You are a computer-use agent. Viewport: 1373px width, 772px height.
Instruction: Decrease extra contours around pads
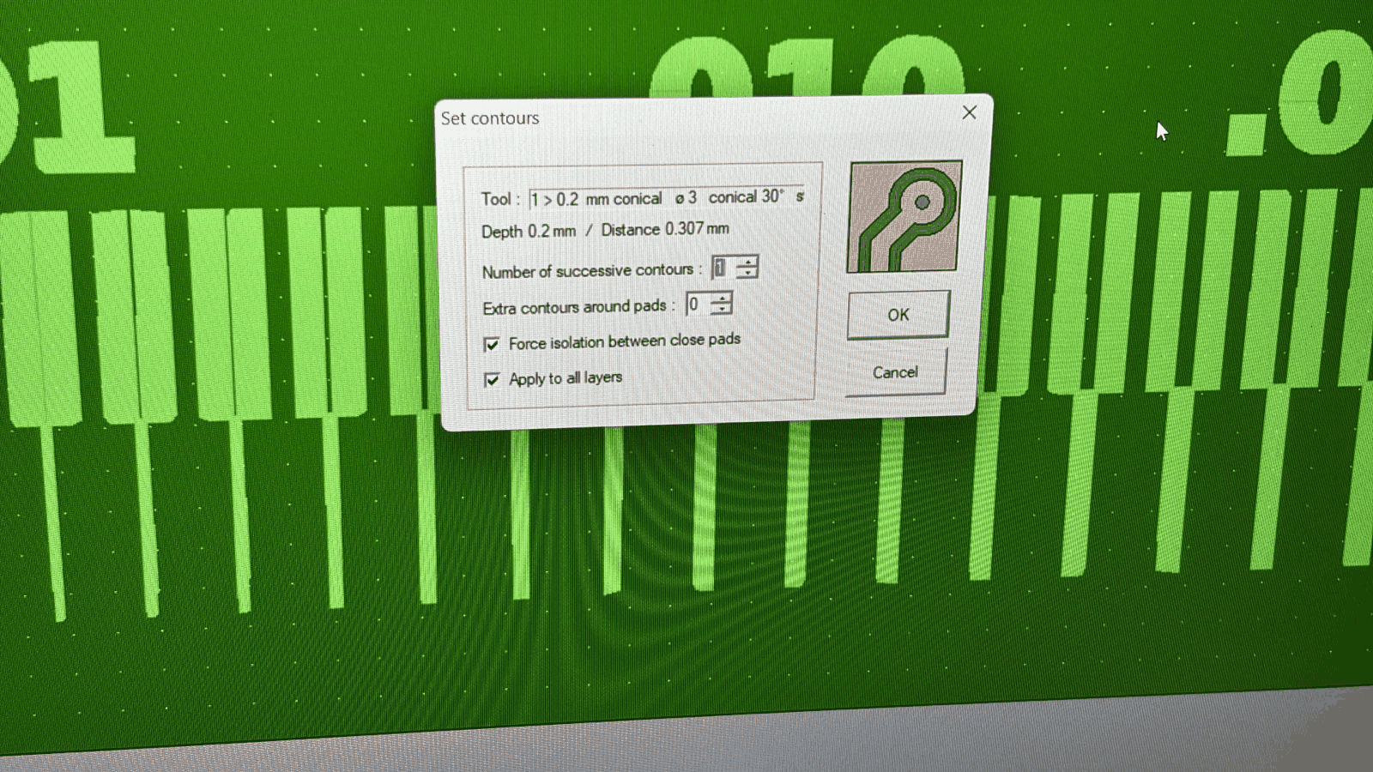coord(723,309)
